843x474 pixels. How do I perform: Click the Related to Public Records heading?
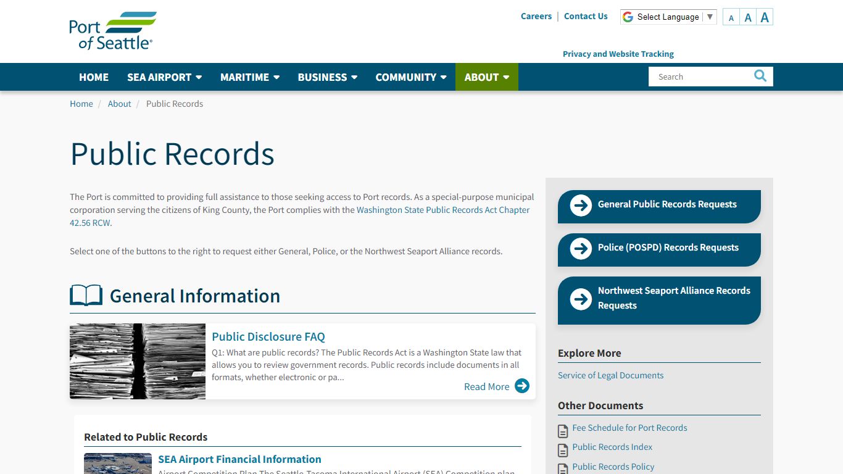click(x=146, y=437)
